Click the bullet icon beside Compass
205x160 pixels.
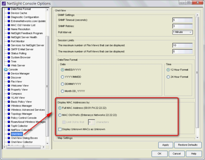[x=9, y=94]
